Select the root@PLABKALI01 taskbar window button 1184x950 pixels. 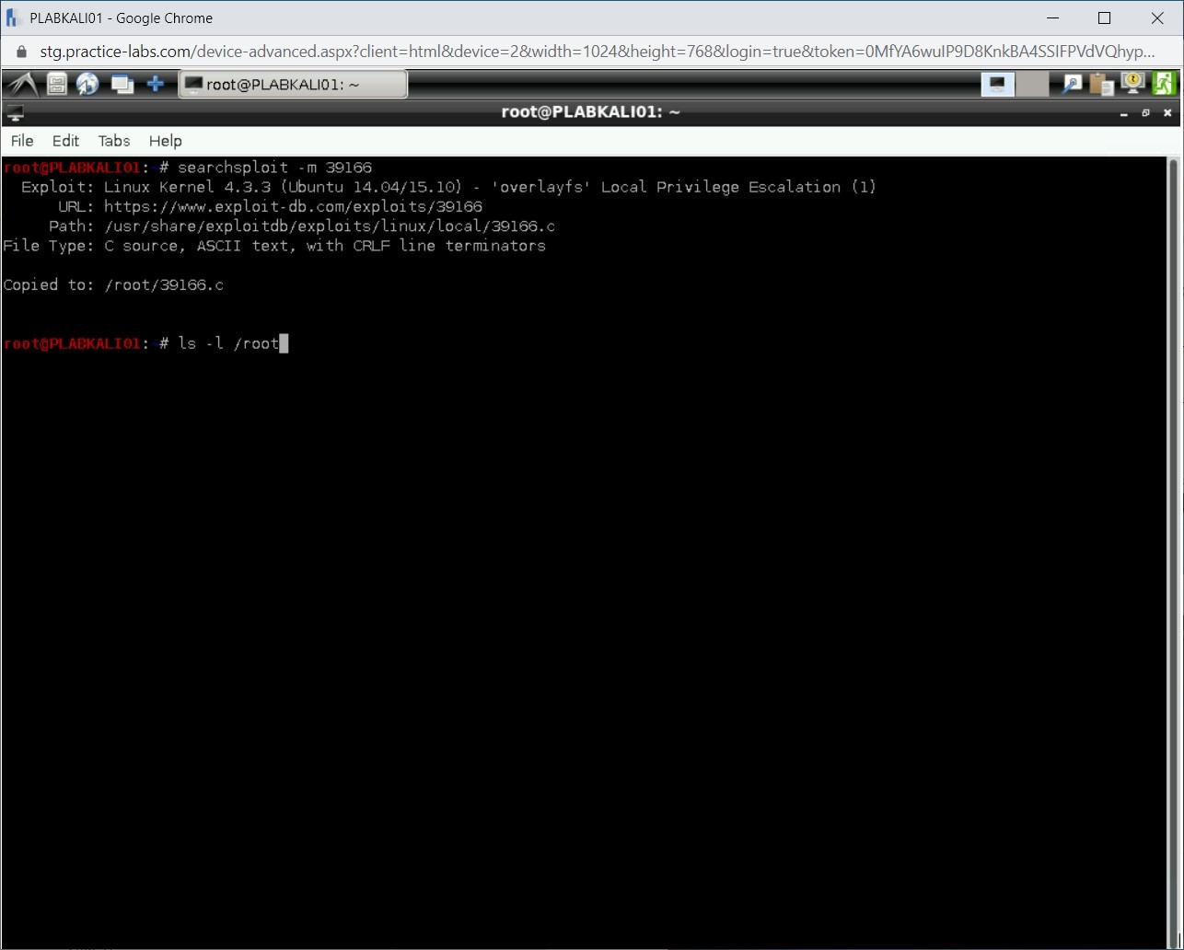(292, 85)
